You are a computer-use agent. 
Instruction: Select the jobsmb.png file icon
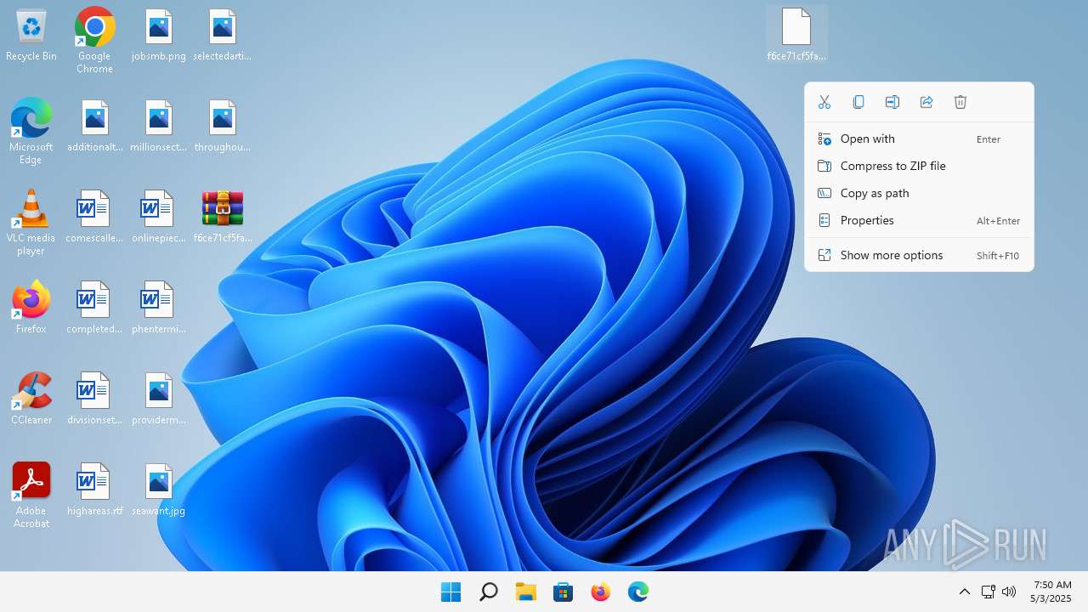[x=159, y=36]
